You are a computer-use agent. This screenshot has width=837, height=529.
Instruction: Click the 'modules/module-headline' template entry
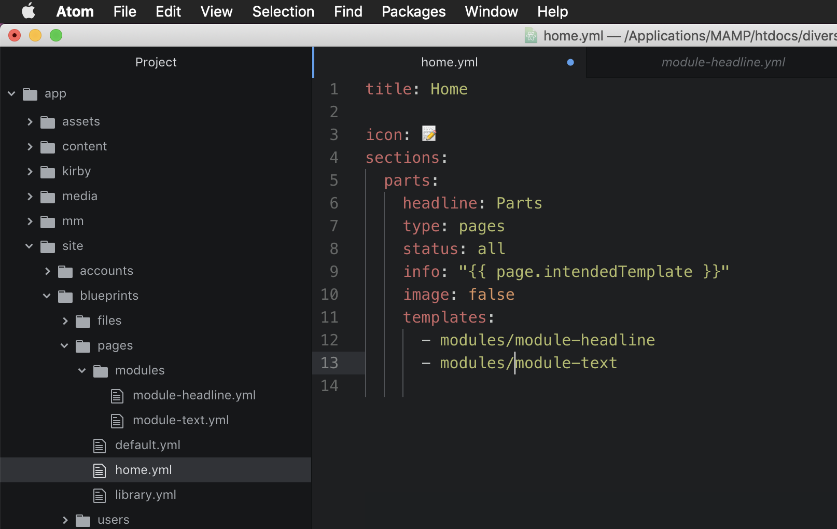pos(547,340)
